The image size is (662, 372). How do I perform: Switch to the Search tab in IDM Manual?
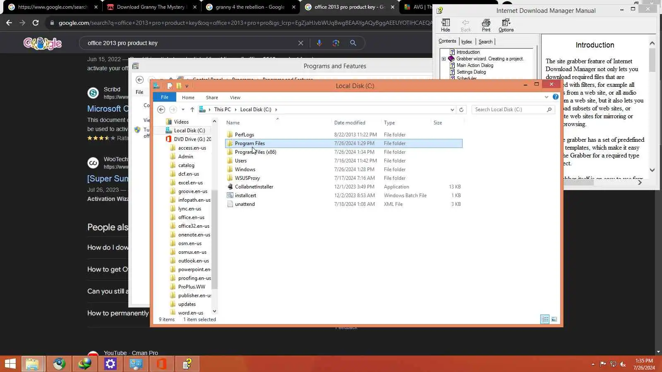click(x=485, y=42)
